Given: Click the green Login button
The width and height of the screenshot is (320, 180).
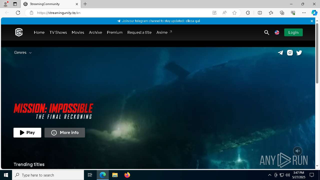Looking at the screenshot, I should (x=293, y=32).
